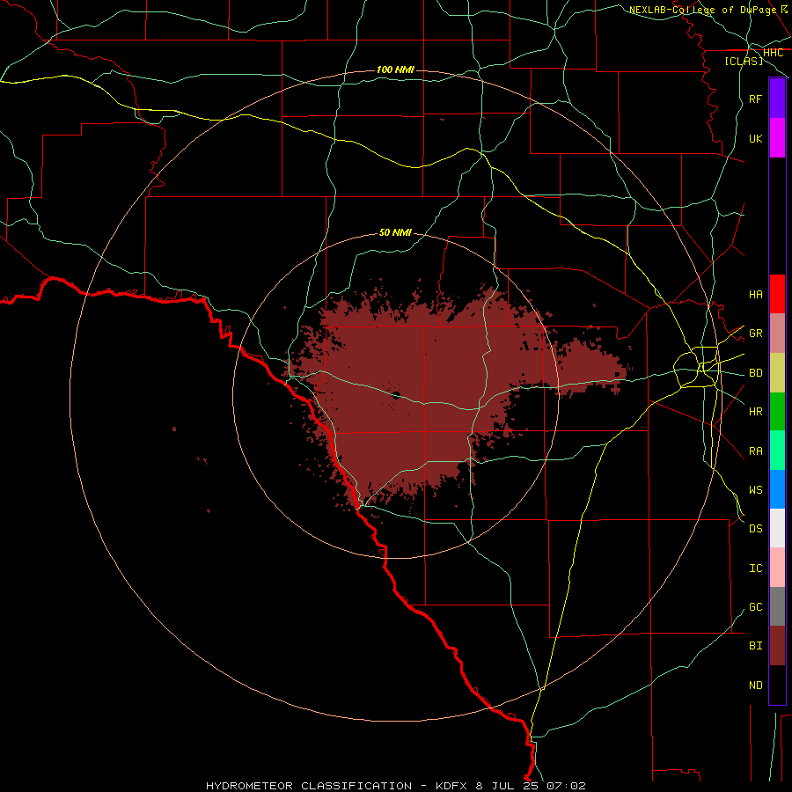This screenshot has width=792, height=792.
Task: Click the 50 NMI range ring label
Action: [x=395, y=232]
